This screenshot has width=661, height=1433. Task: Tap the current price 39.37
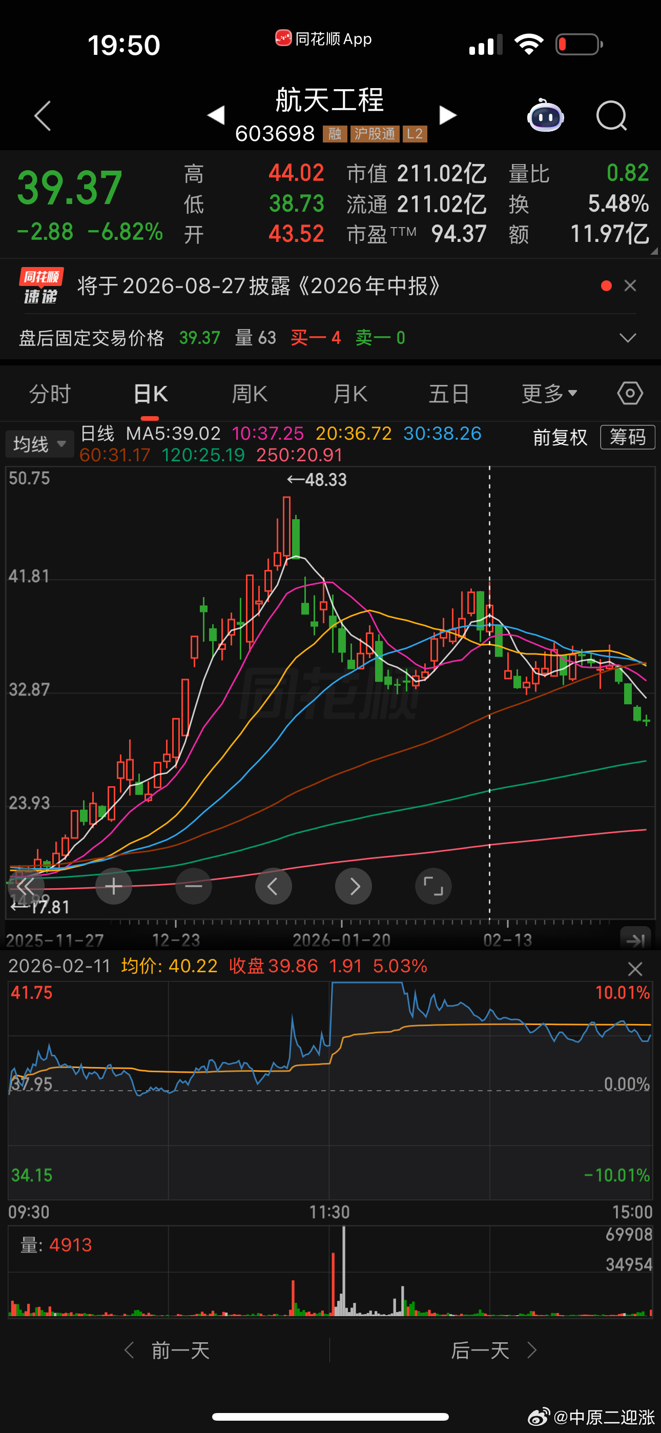coord(70,188)
